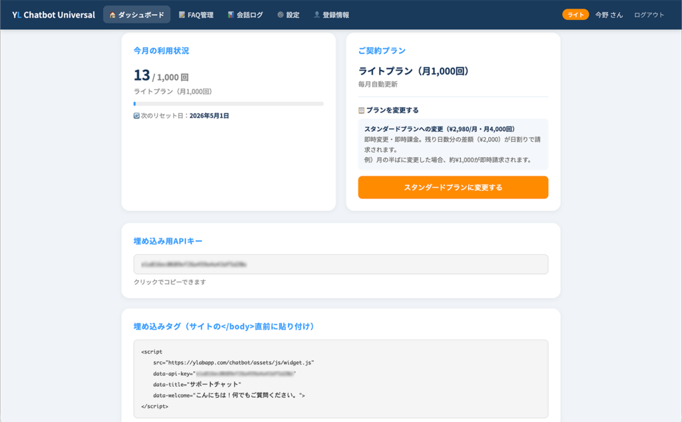This screenshot has width=682, height=422.
Task: Click クリックでコピーできます hint text
Action: pyautogui.click(x=170, y=282)
